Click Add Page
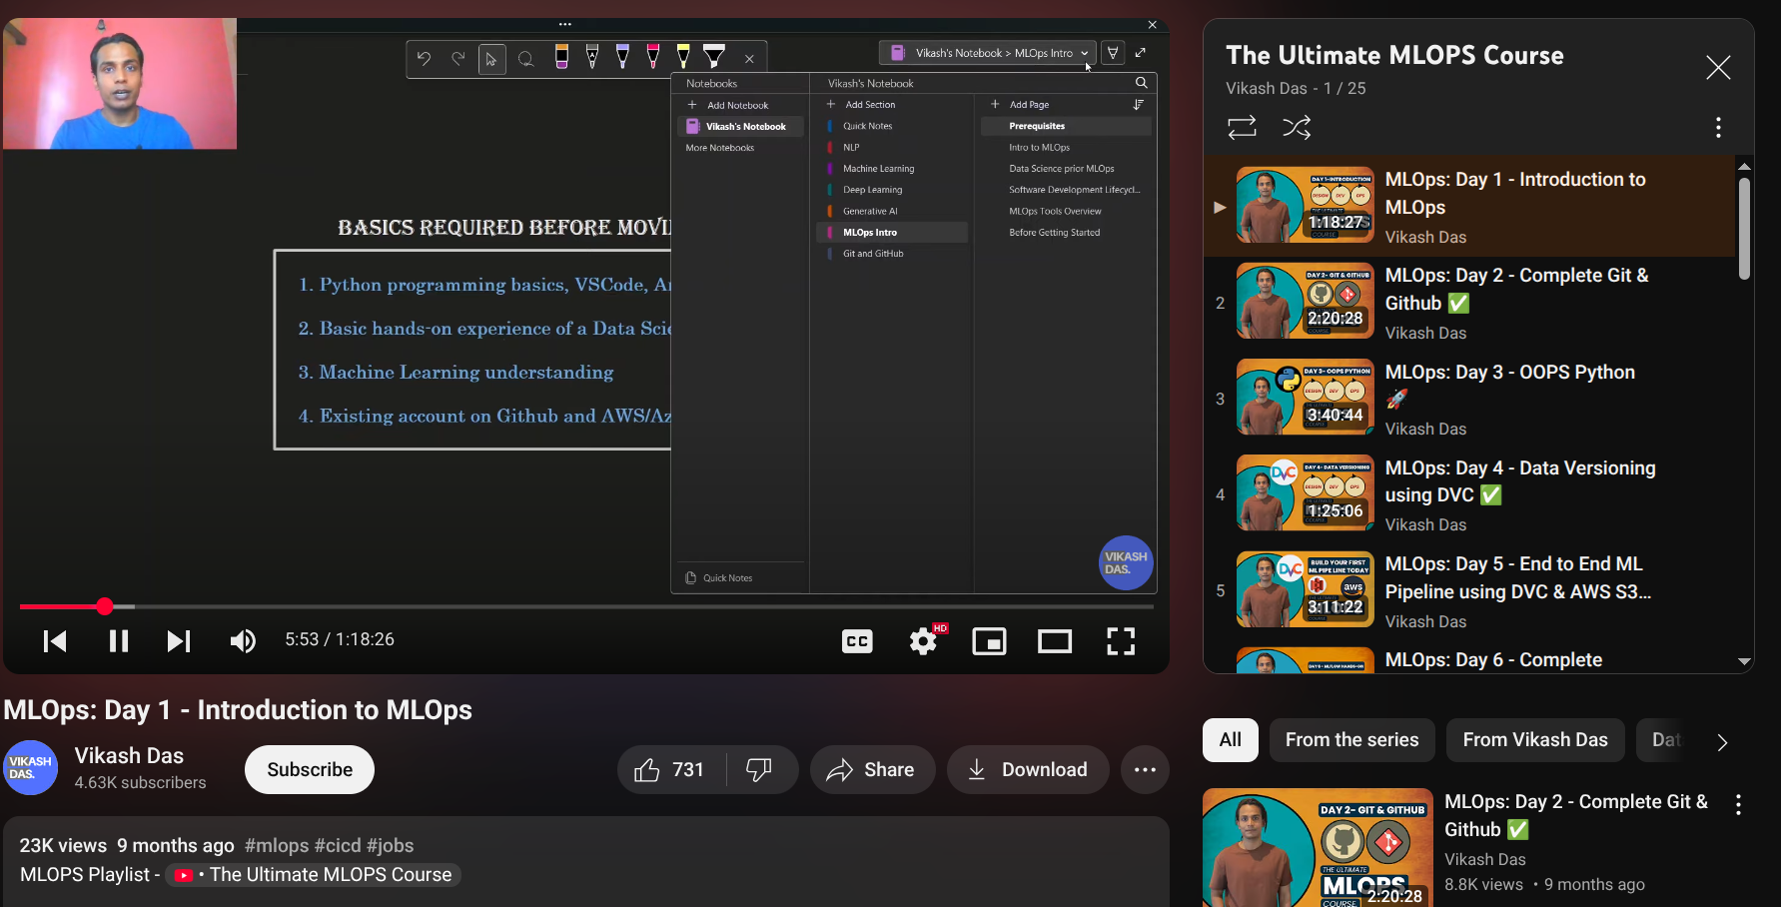 [x=1020, y=105]
